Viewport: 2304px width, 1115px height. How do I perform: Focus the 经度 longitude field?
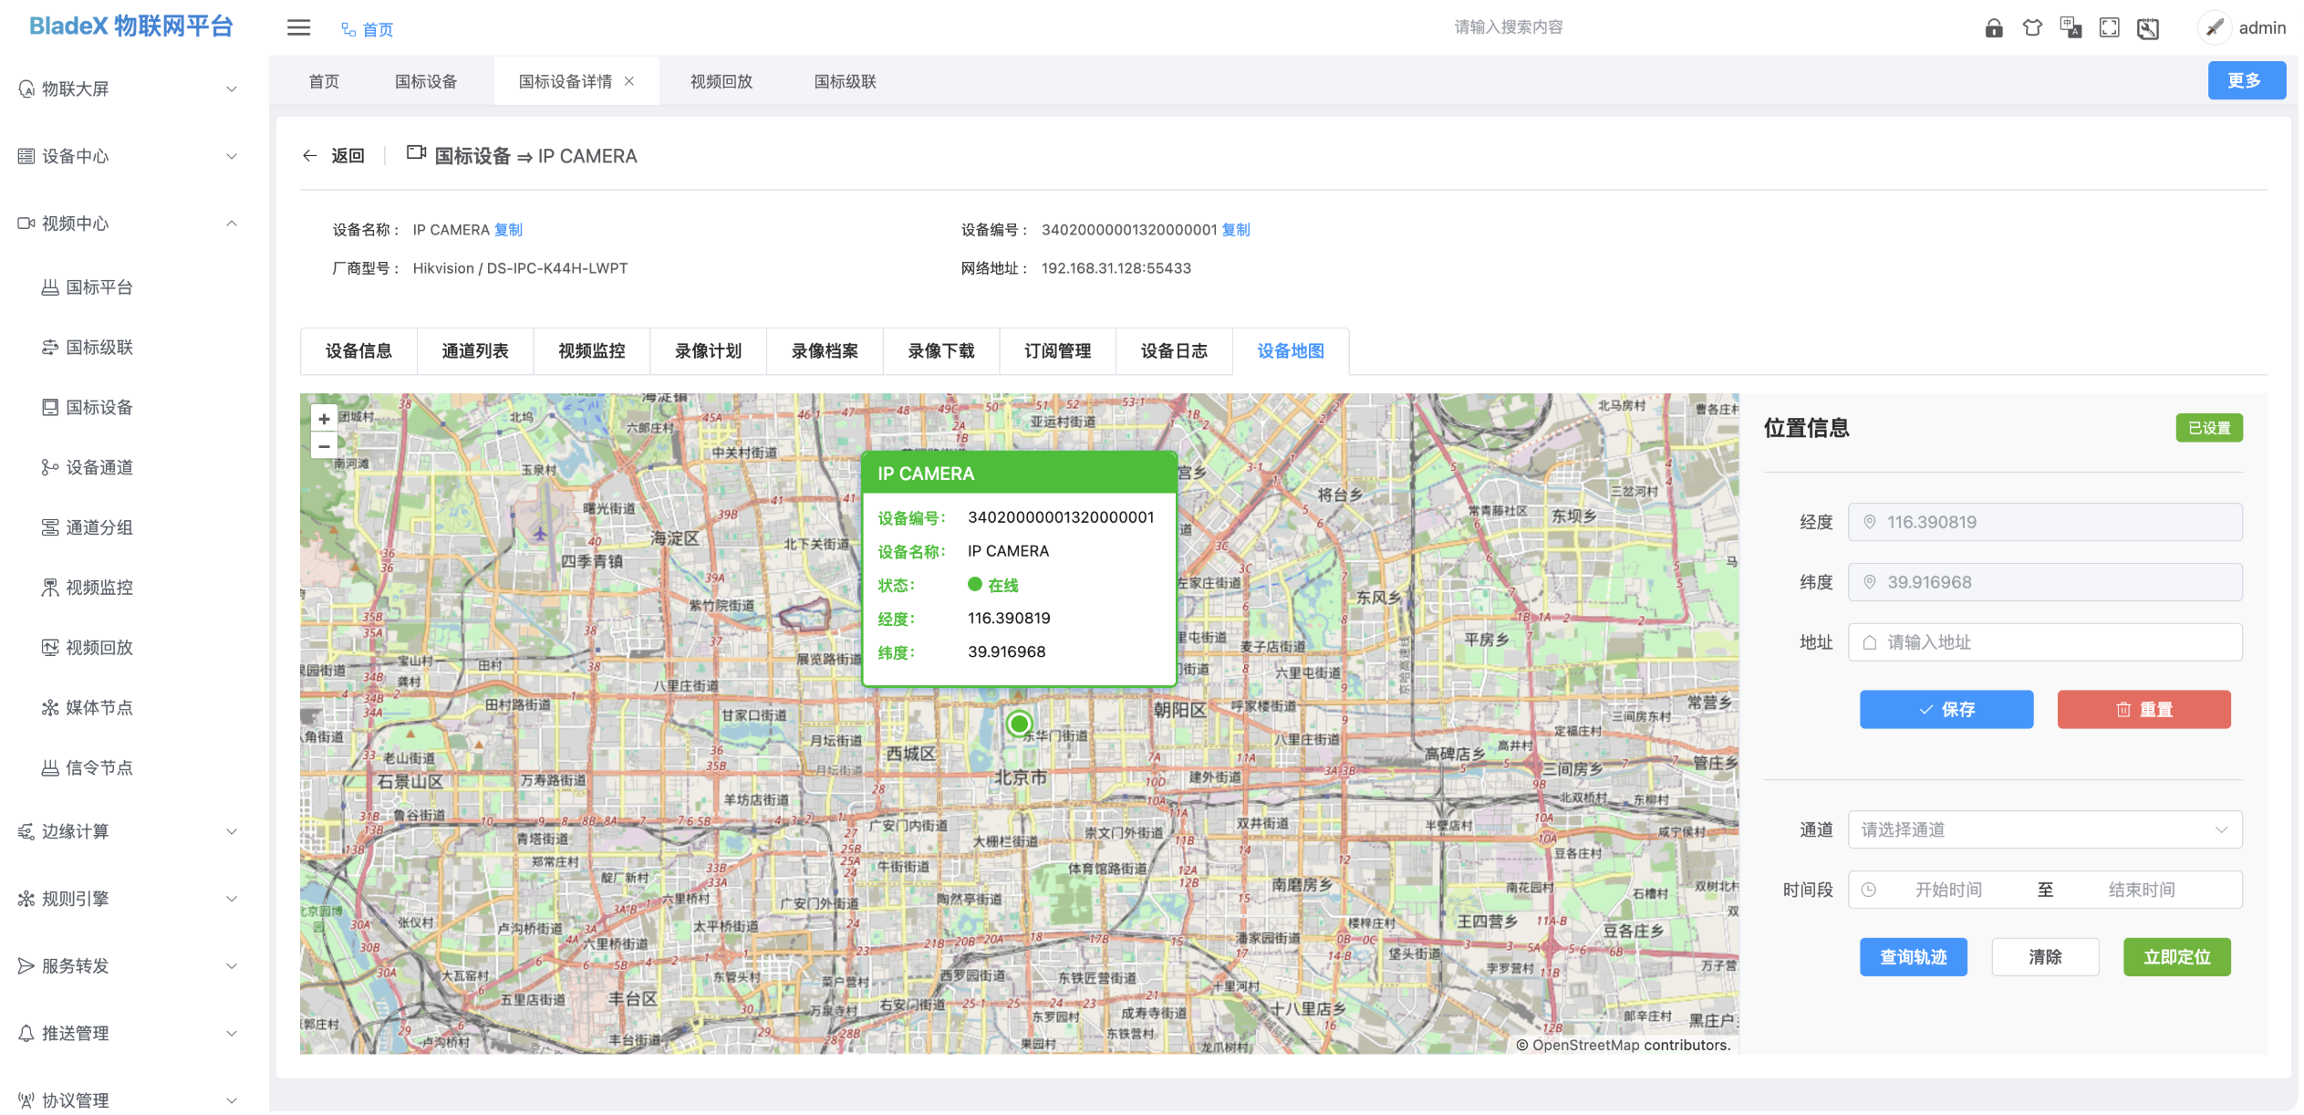(2044, 523)
